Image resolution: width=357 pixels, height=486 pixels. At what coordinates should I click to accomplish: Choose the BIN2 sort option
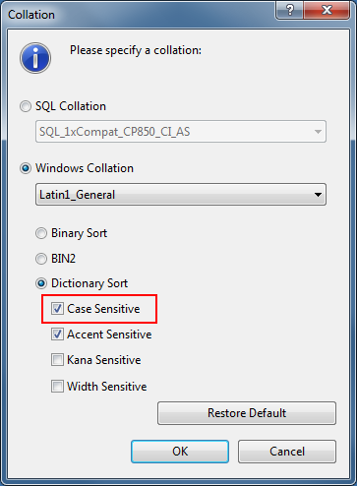click(x=41, y=259)
